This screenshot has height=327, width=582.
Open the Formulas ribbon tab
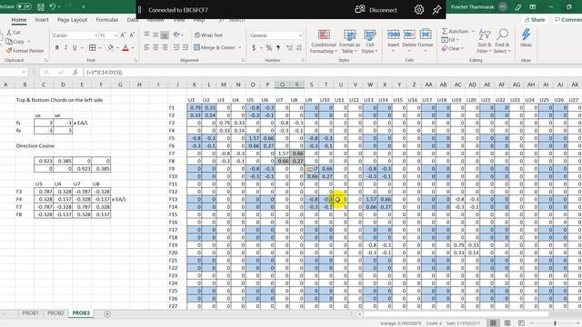tap(107, 20)
